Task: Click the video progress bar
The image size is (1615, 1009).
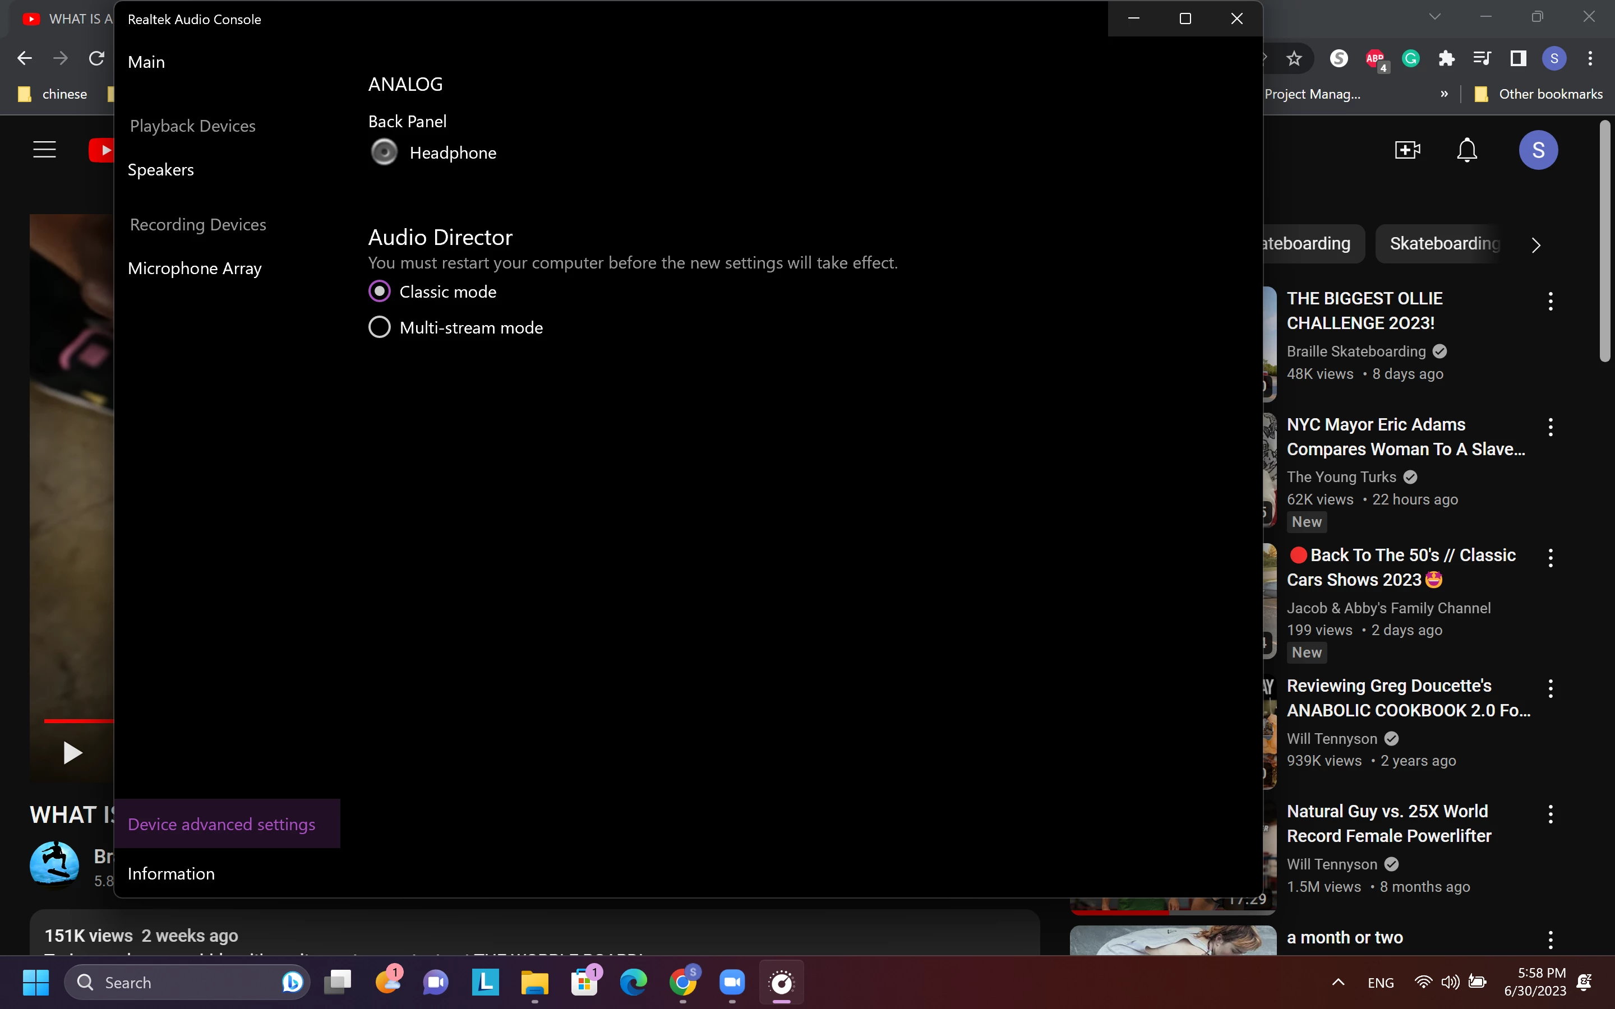Action: [79, 721]
